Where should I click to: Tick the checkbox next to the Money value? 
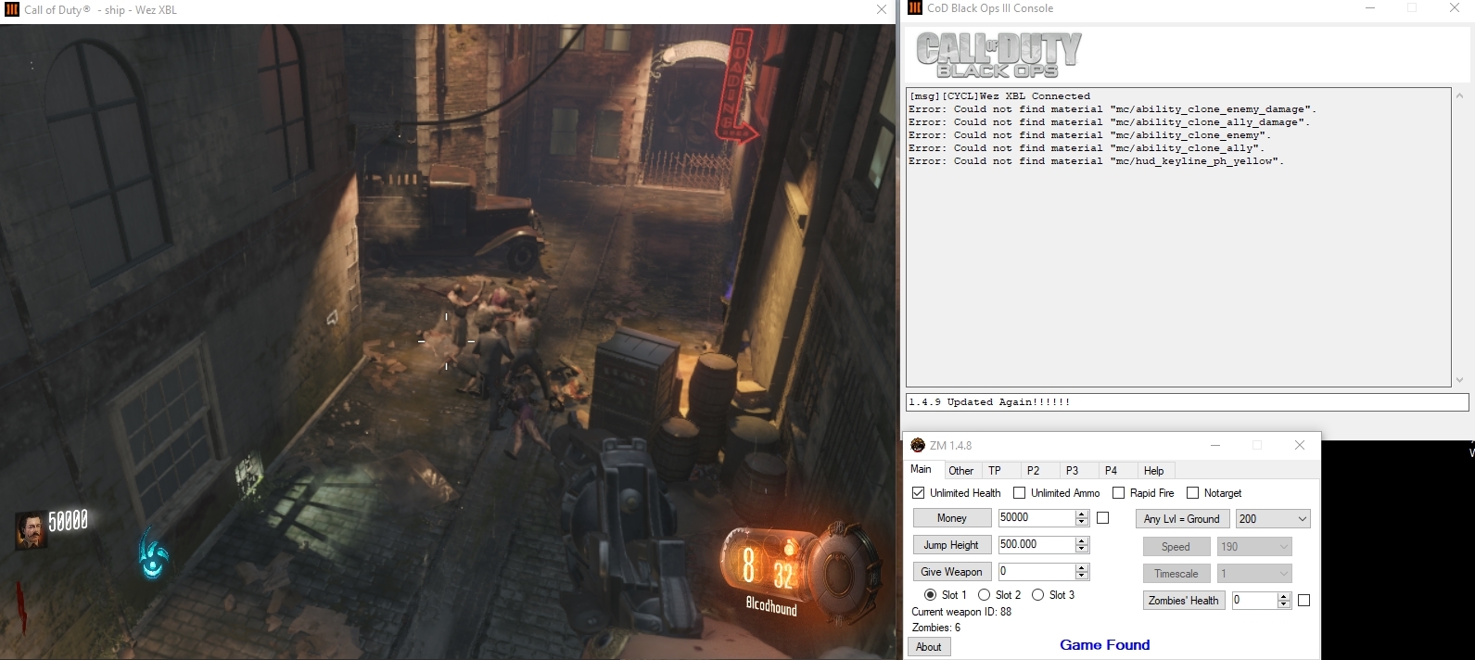pos(1102,518)
